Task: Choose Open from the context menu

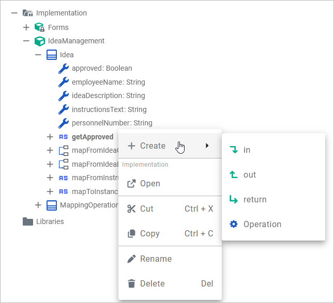Action: pyautogui.click(x=150, y=183)
